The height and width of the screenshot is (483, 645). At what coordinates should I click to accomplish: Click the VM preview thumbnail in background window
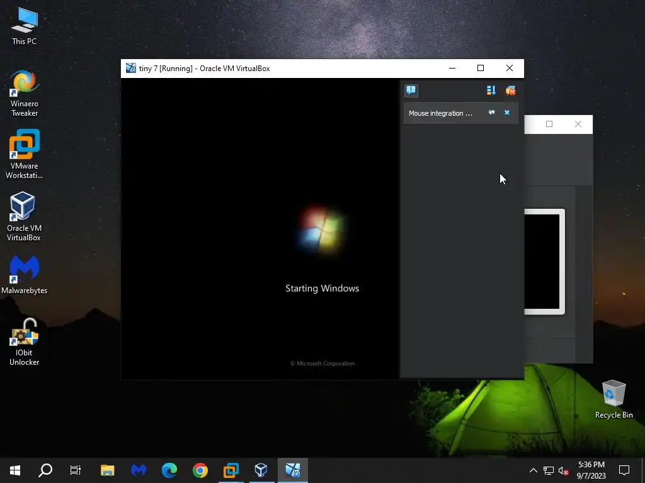544,262
